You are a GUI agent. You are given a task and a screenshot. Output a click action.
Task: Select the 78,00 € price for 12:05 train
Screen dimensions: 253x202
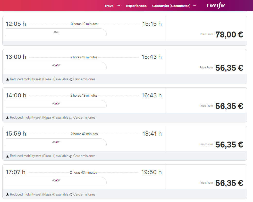229,34
